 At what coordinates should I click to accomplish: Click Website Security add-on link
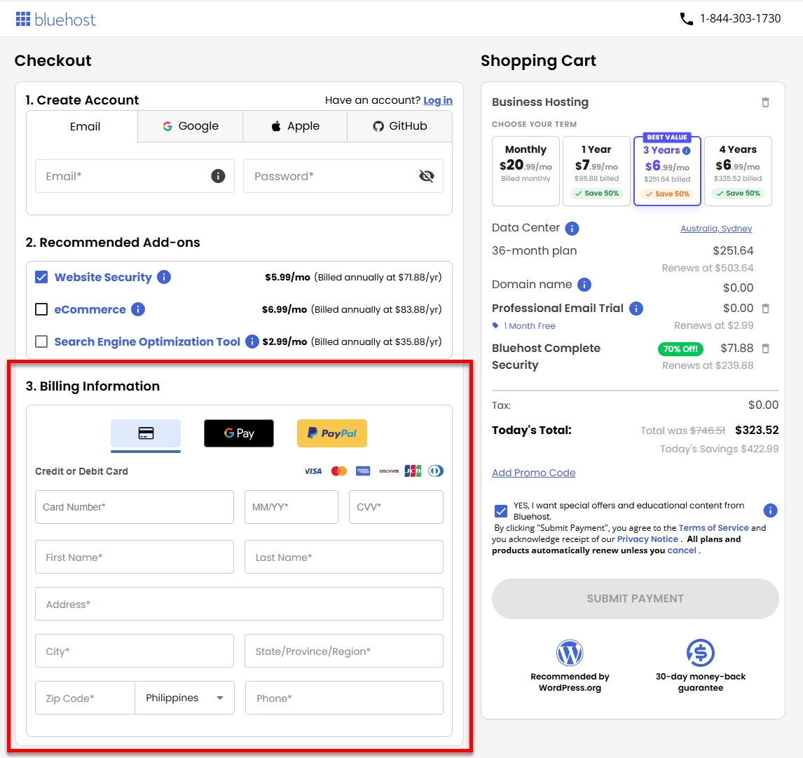tap(103, 277)
